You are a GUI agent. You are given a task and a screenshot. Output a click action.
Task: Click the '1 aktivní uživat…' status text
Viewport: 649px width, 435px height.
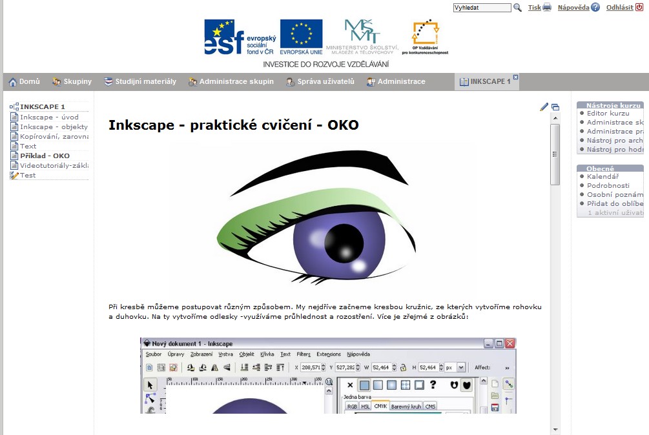pyautogui.click(x=615, y=212)
